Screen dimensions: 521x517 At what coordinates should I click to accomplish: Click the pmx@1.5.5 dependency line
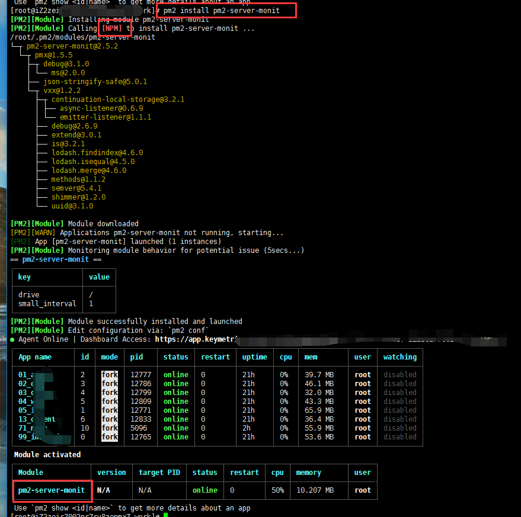click(x=53, y=55)
